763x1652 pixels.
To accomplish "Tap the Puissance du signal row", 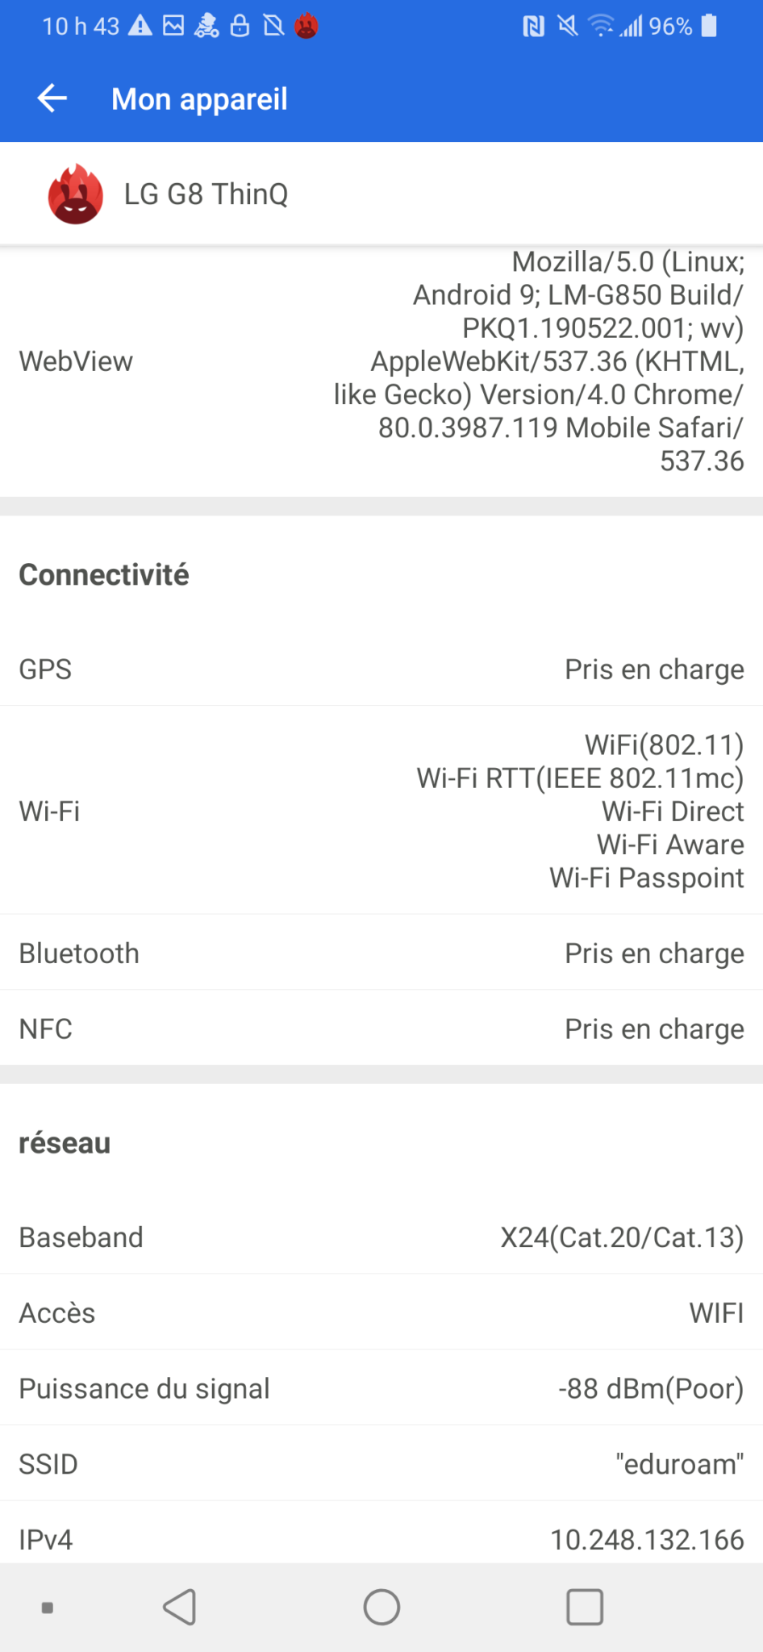I will pos(381,1388).
